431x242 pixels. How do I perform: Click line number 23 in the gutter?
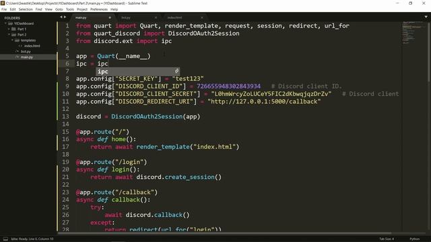(x=65, y=192)
